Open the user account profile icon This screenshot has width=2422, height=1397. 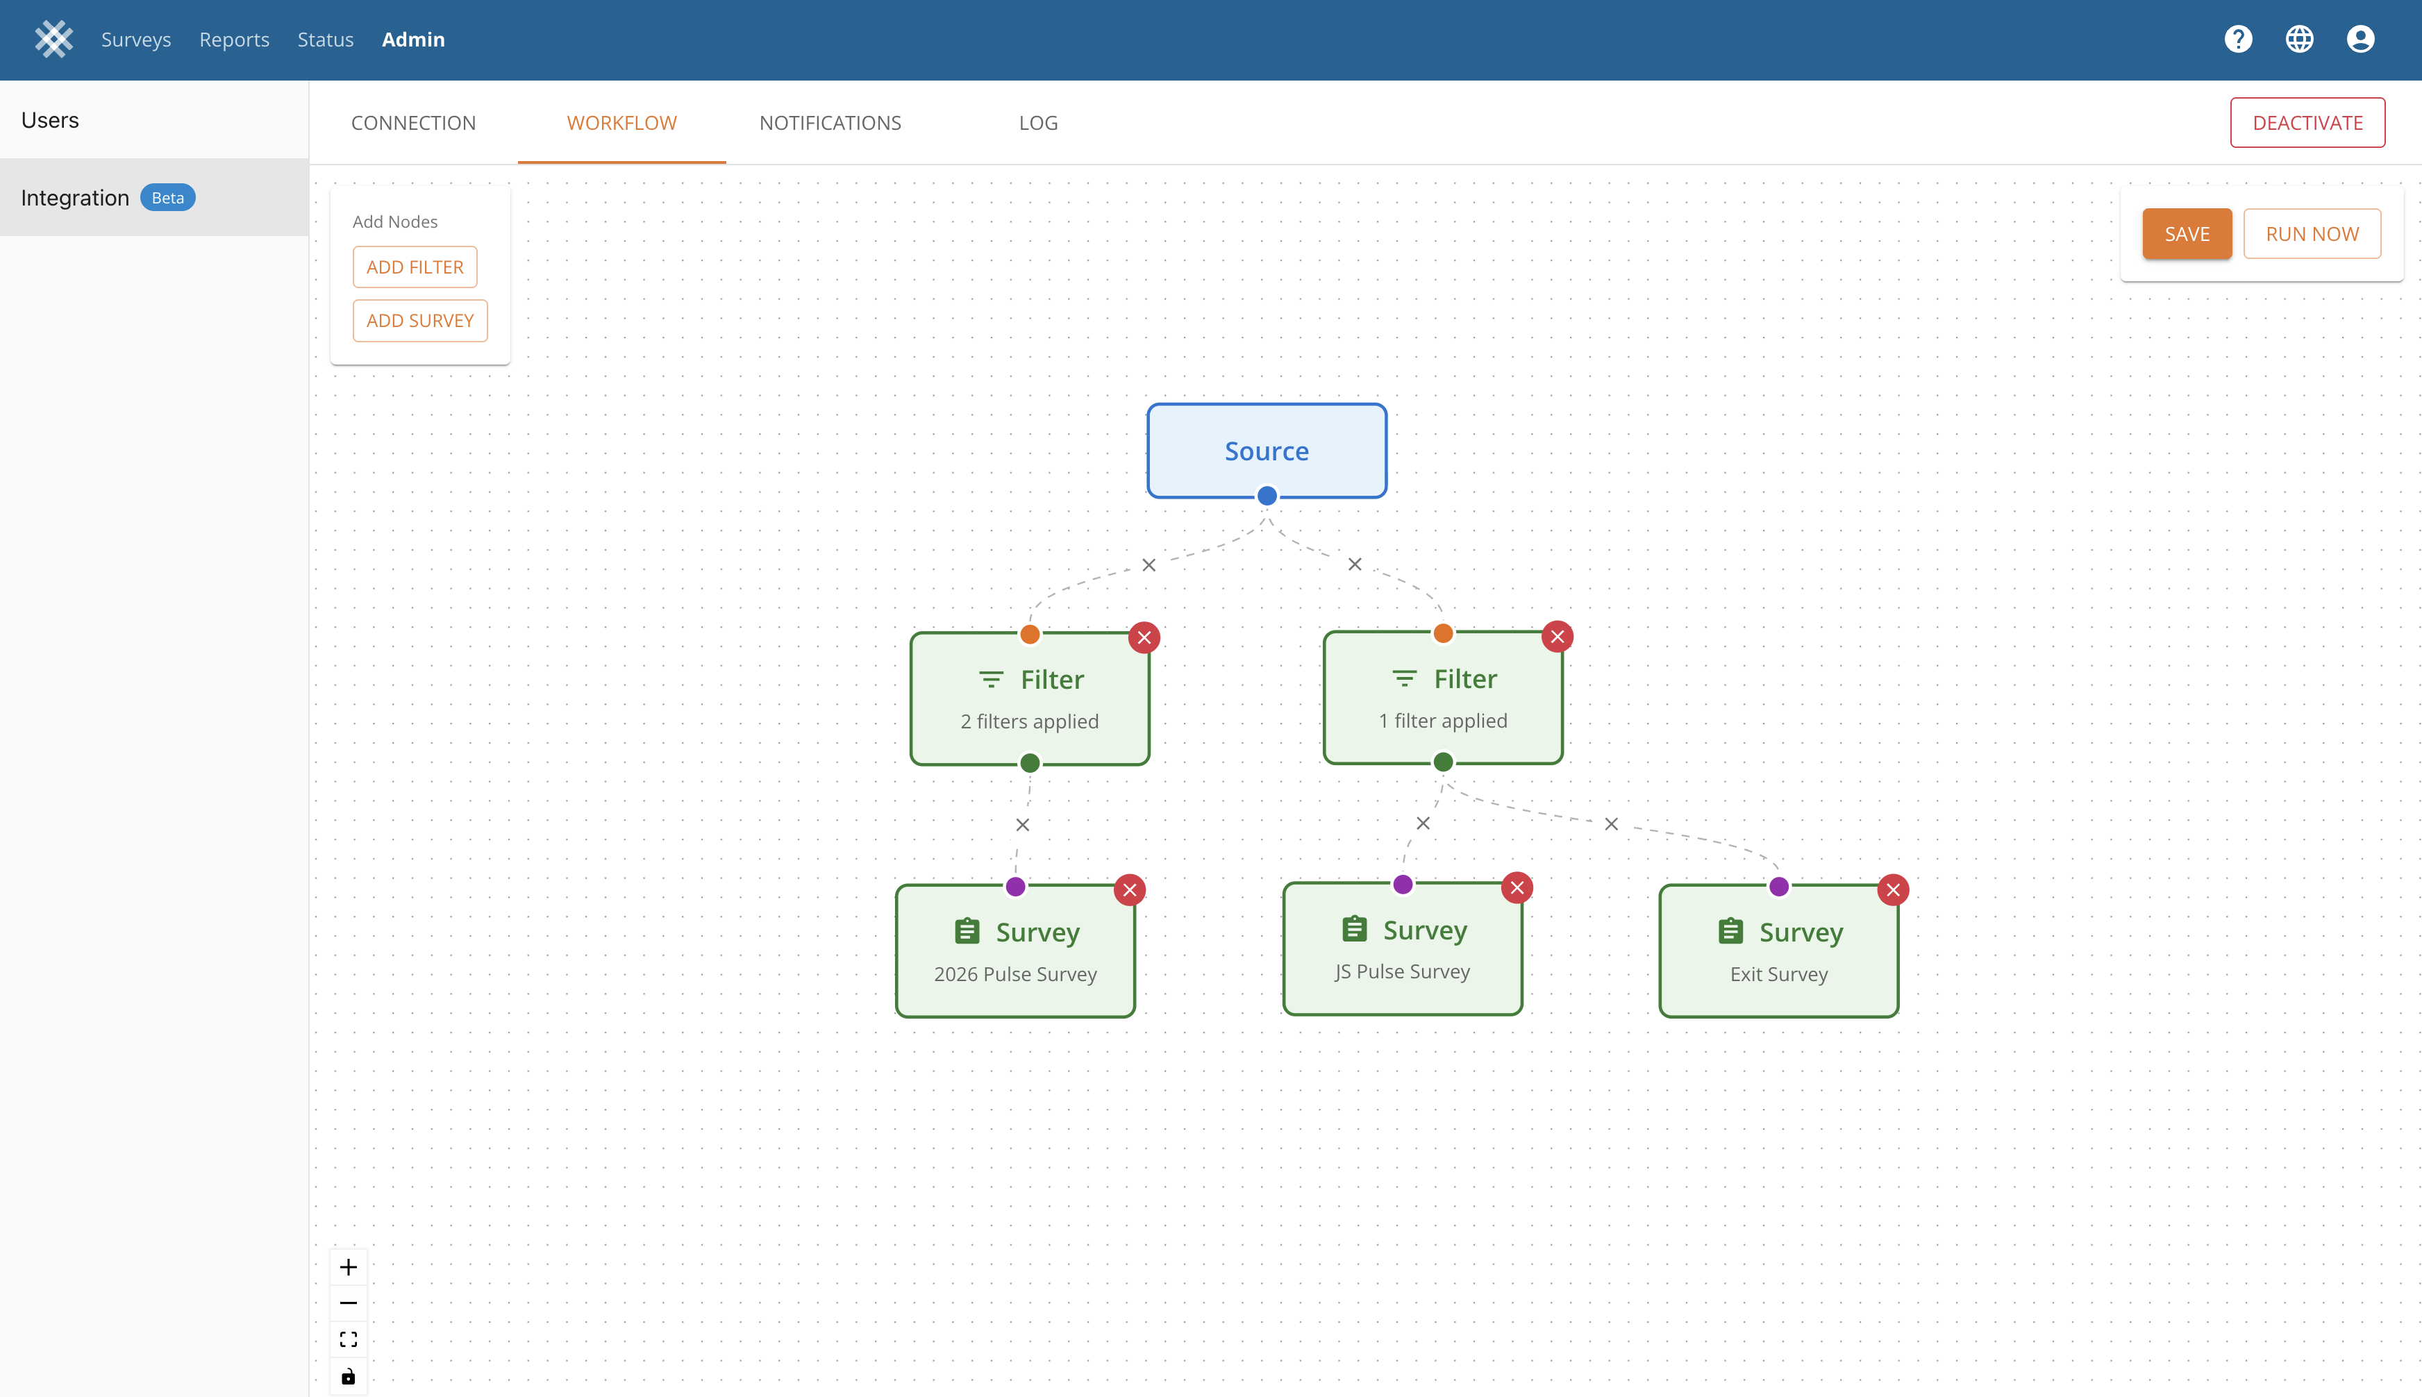(x=2360, y=40)
